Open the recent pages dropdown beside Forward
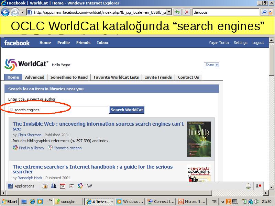 pos(22,12)
